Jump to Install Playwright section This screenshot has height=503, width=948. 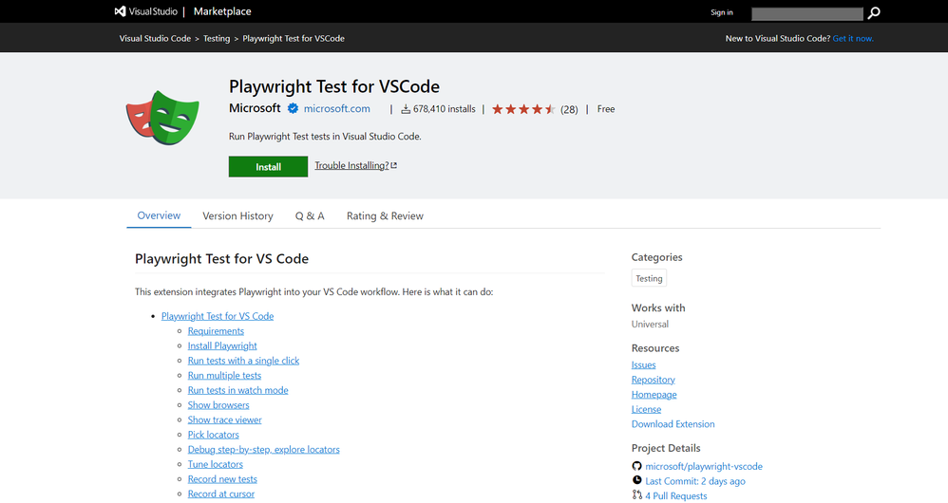pos(222,345)
